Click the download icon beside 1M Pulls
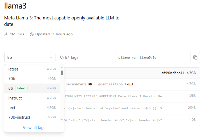This screenshot has height=137, width=207. [6, 34]
